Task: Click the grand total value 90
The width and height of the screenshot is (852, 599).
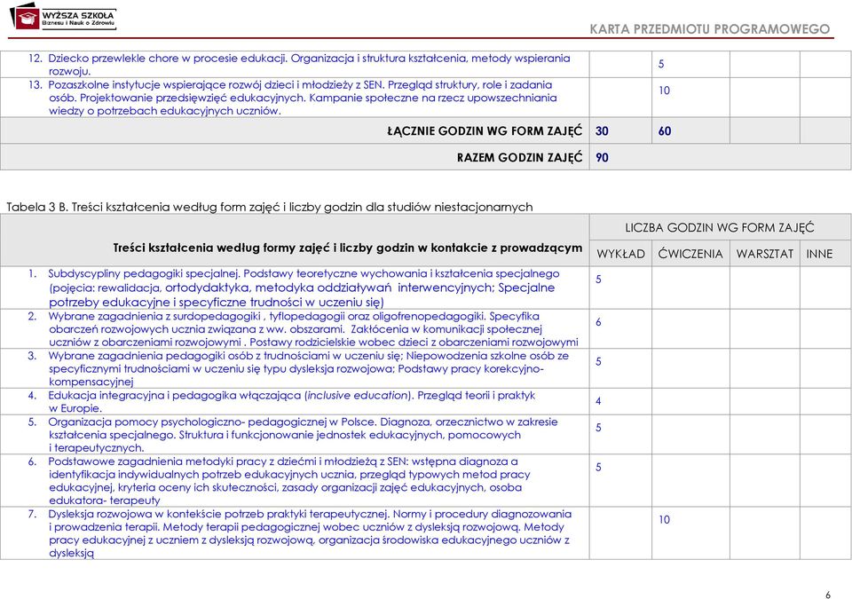Action: [602, 158]
